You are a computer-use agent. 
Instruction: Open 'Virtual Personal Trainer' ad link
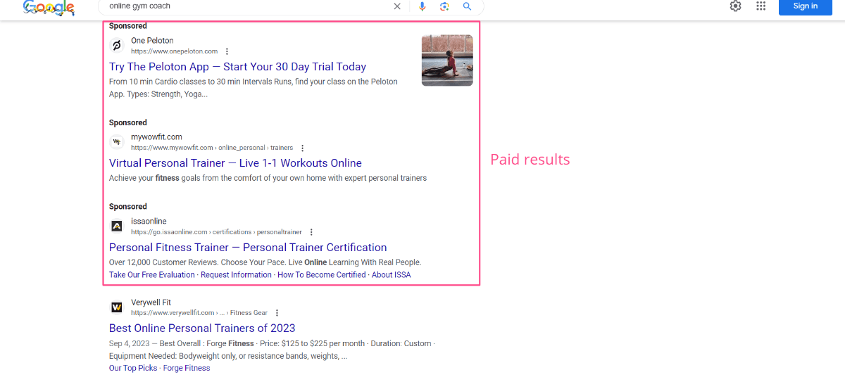click(x=235, y=163)
